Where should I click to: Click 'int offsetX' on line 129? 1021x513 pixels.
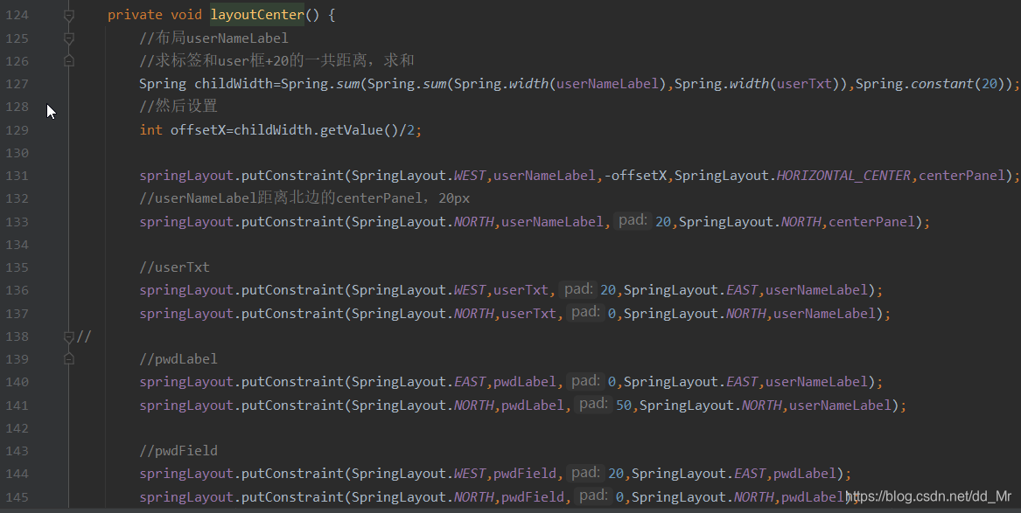182,130
